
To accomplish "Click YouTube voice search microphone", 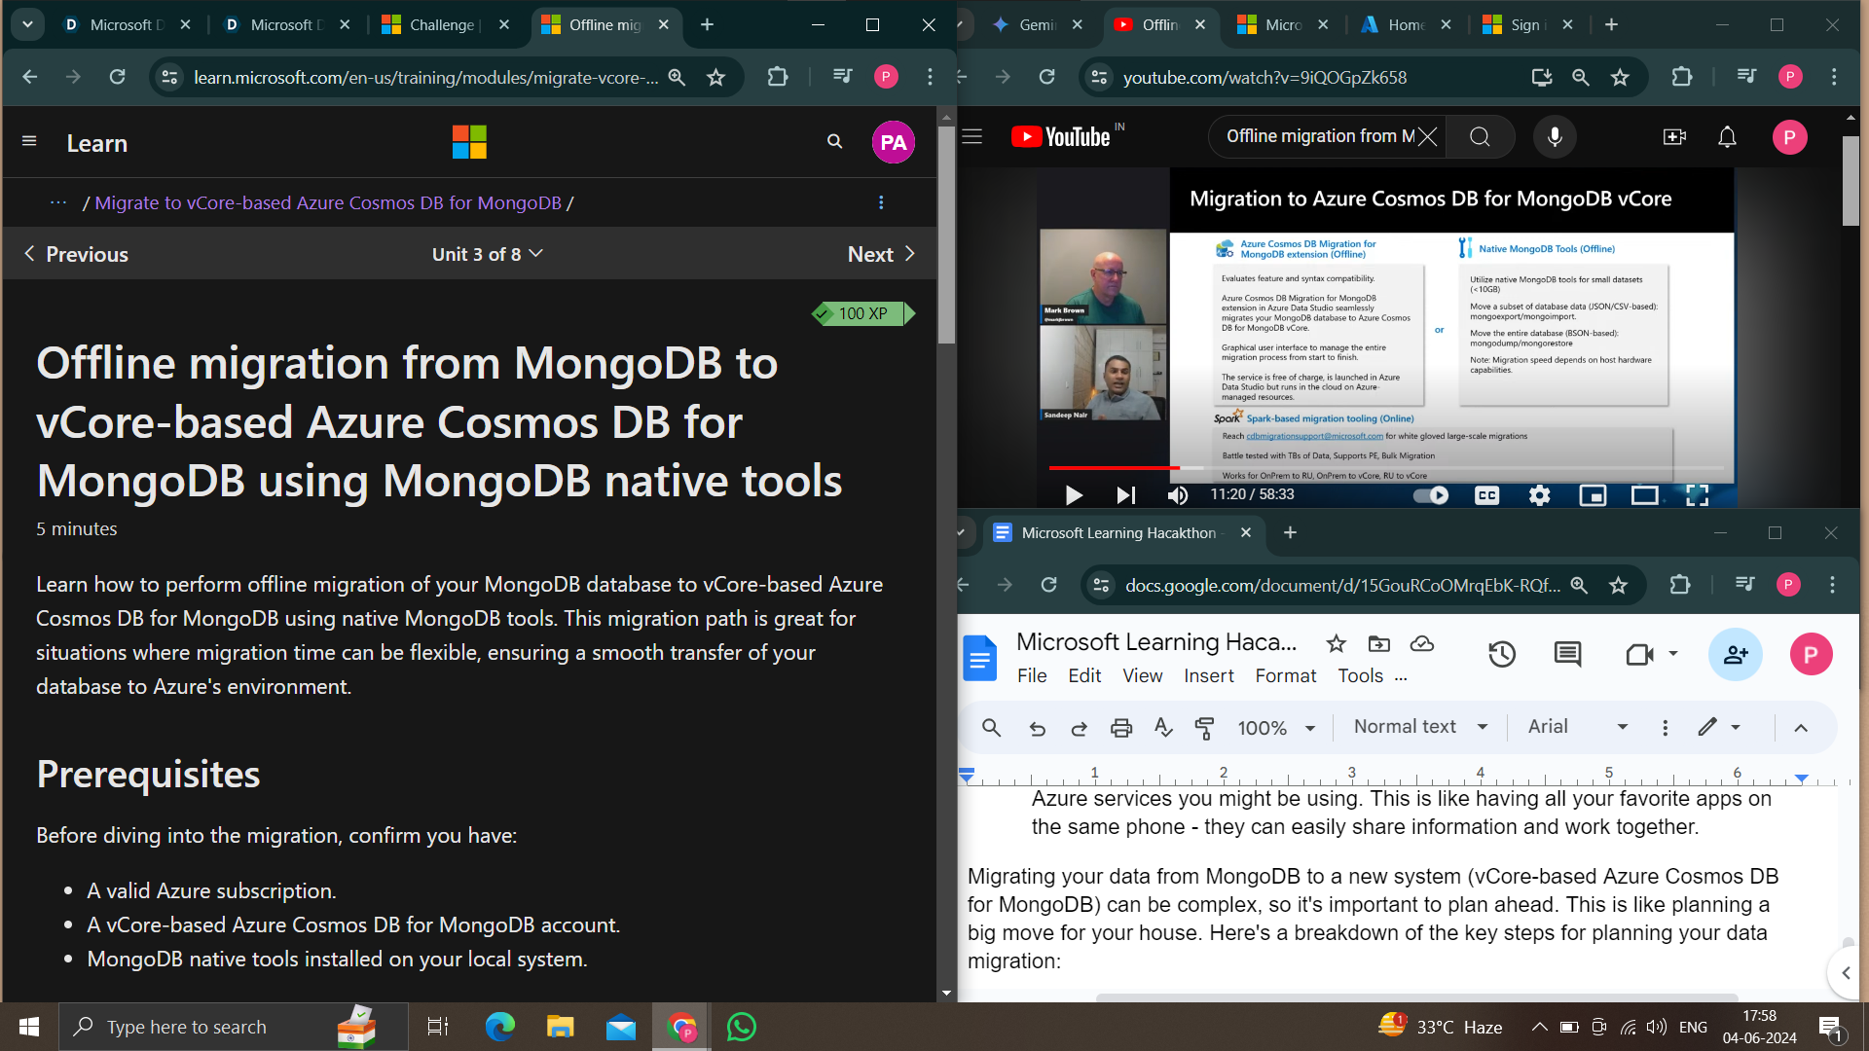I will pyautogui.click(x=1555, y=137).
